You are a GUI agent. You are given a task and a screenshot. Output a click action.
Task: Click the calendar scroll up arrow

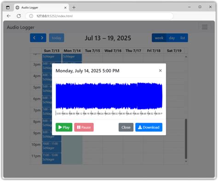(x=186, y=57)
